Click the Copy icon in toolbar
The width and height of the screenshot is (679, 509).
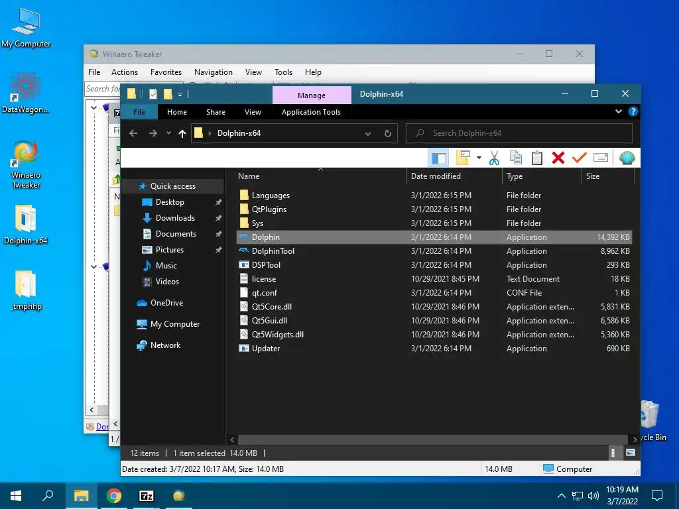[x=516, y=158]
